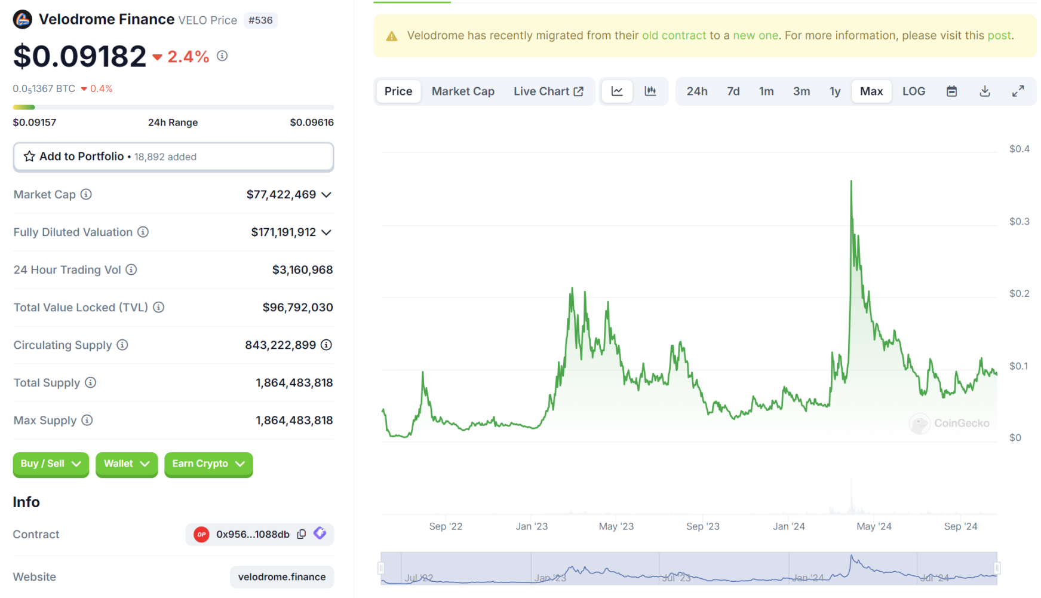Viewport: 1041px width, 598px height.
Task: Show Fully Diluted Valuation info icon
Action: (x=143, y=232)
